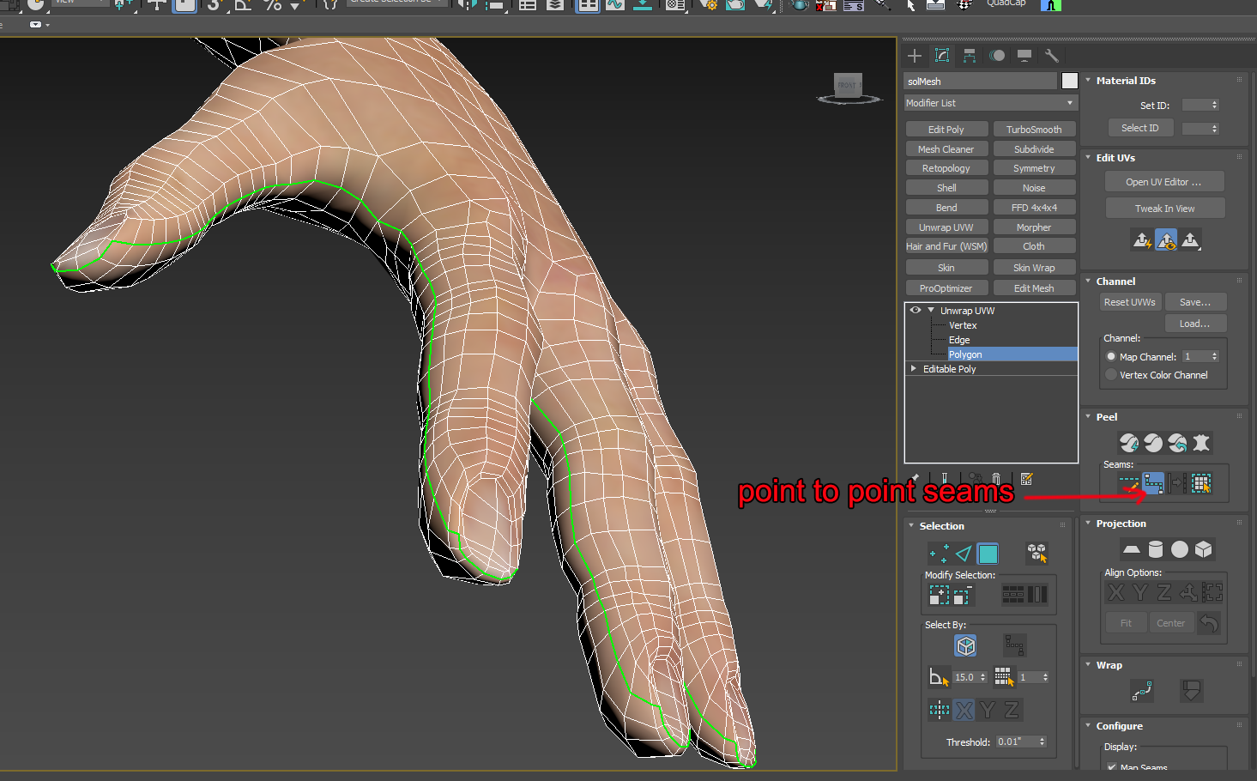Select the Vertex Color Channel radio button
This screenshot has width=1257, height=781.
(1111, 375)
